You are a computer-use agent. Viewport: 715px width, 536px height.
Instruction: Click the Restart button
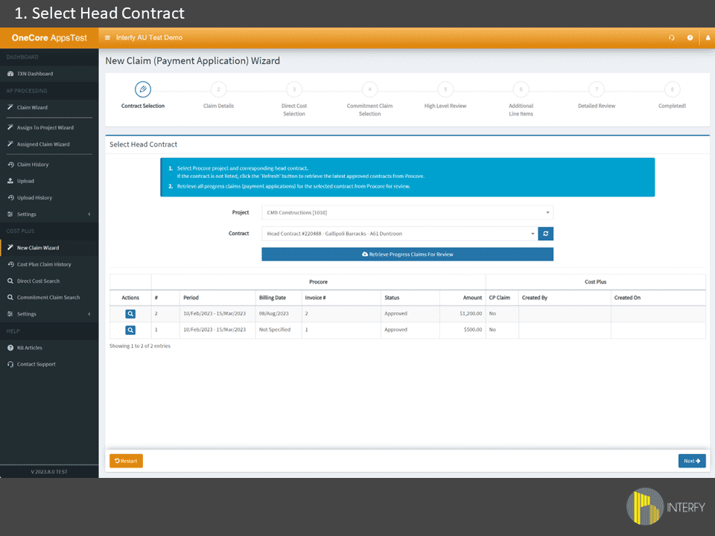tap(127, 461)
